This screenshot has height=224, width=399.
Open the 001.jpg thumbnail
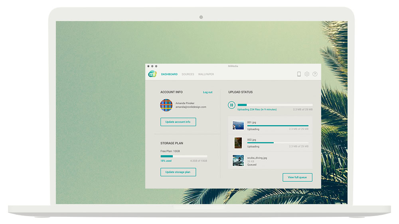[238, 125]
